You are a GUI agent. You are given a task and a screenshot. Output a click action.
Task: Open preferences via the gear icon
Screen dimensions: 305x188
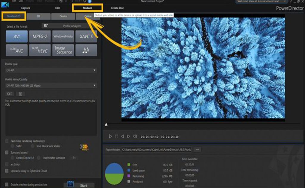click(x=85, y=1)
